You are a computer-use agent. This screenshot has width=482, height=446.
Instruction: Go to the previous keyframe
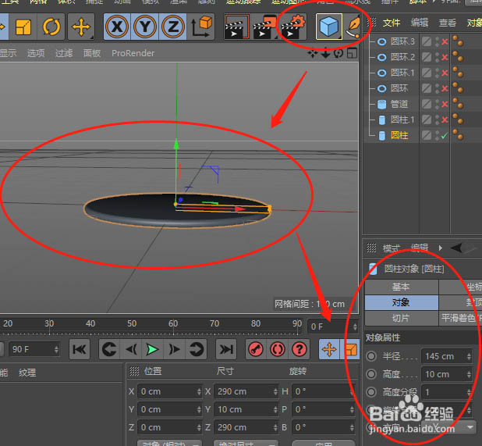109,349
